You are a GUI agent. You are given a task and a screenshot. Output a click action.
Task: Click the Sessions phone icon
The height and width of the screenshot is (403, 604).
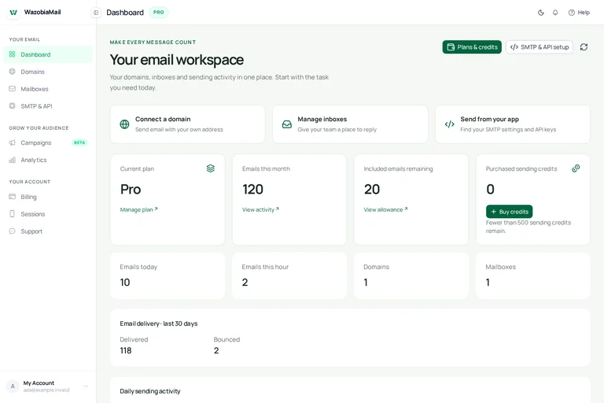[x=13, y=213]
